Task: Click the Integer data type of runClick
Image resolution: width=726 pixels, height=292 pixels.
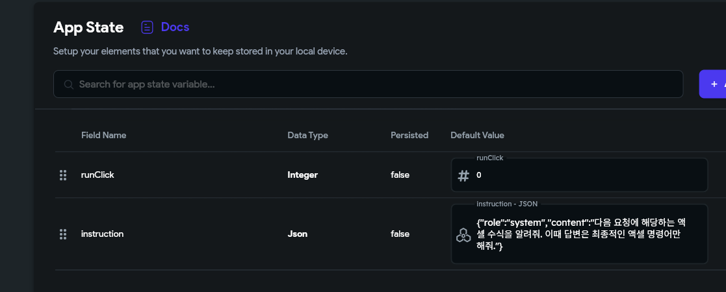Action: pyautogui.click(x=302, y=175)
